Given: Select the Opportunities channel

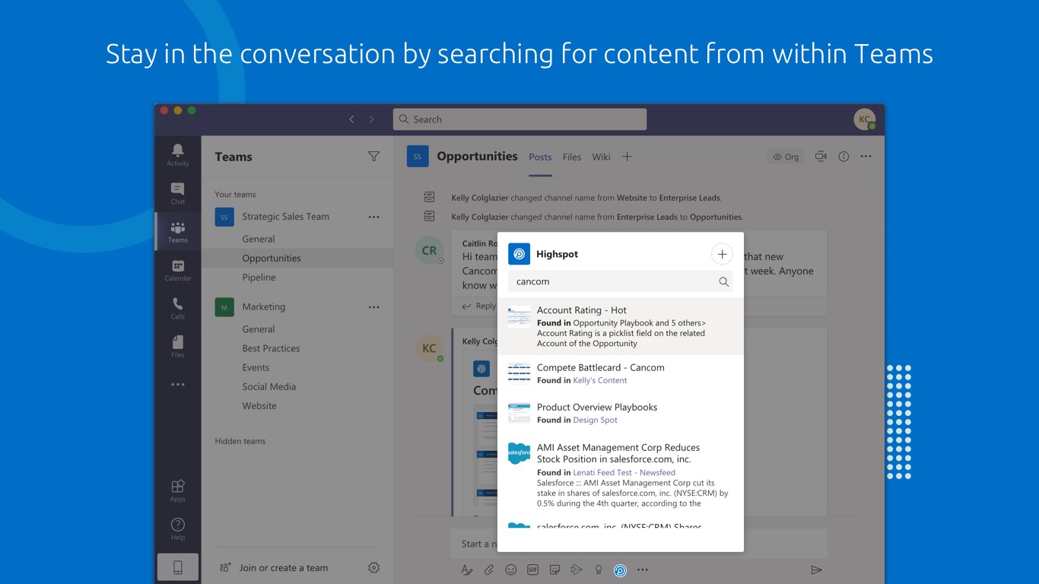Looking at the screenshot, I should coord(272,258).
